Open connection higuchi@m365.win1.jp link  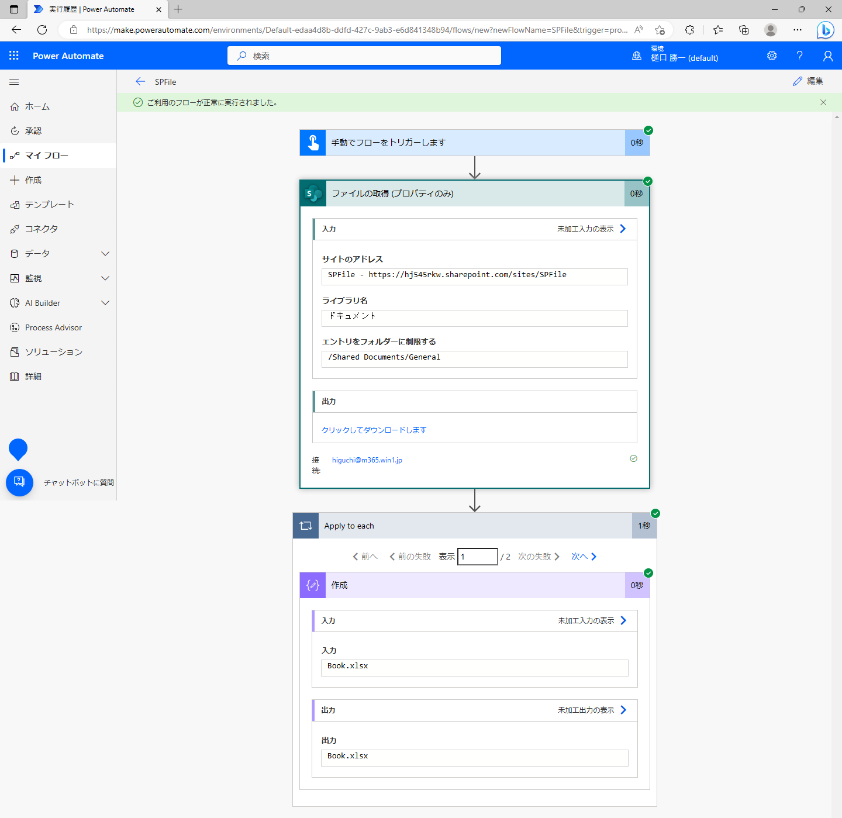click(367, 460)
